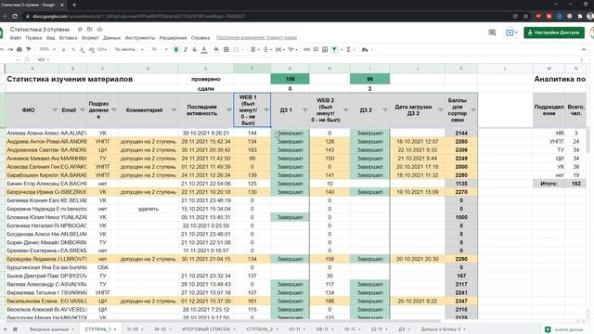Open zoom level dropdown

[47, 49]
